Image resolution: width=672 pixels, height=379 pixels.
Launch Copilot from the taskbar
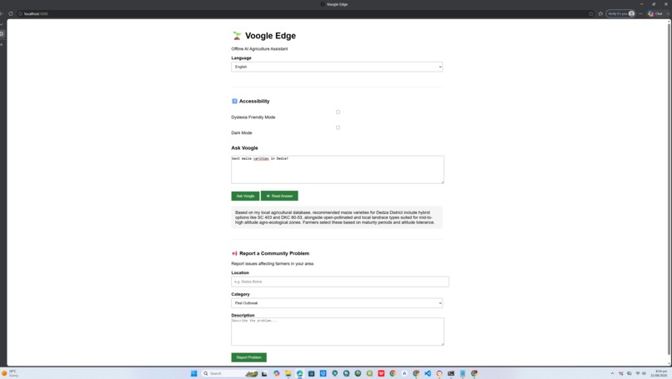point(277,373)
